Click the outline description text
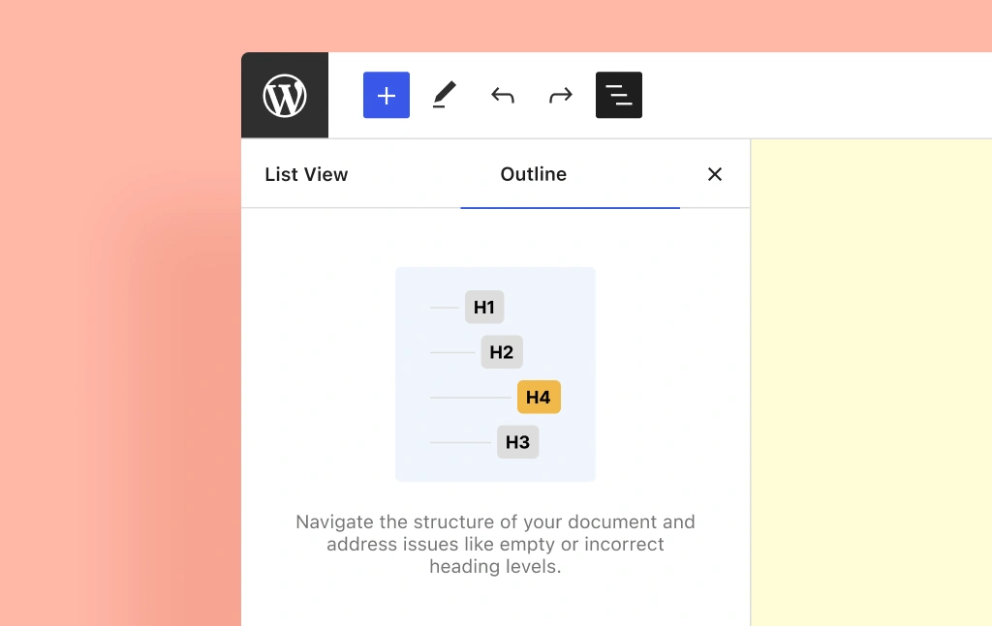 (x=495, y=544)
